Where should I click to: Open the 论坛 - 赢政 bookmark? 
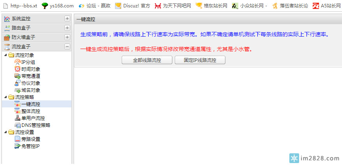coord(95,6)
